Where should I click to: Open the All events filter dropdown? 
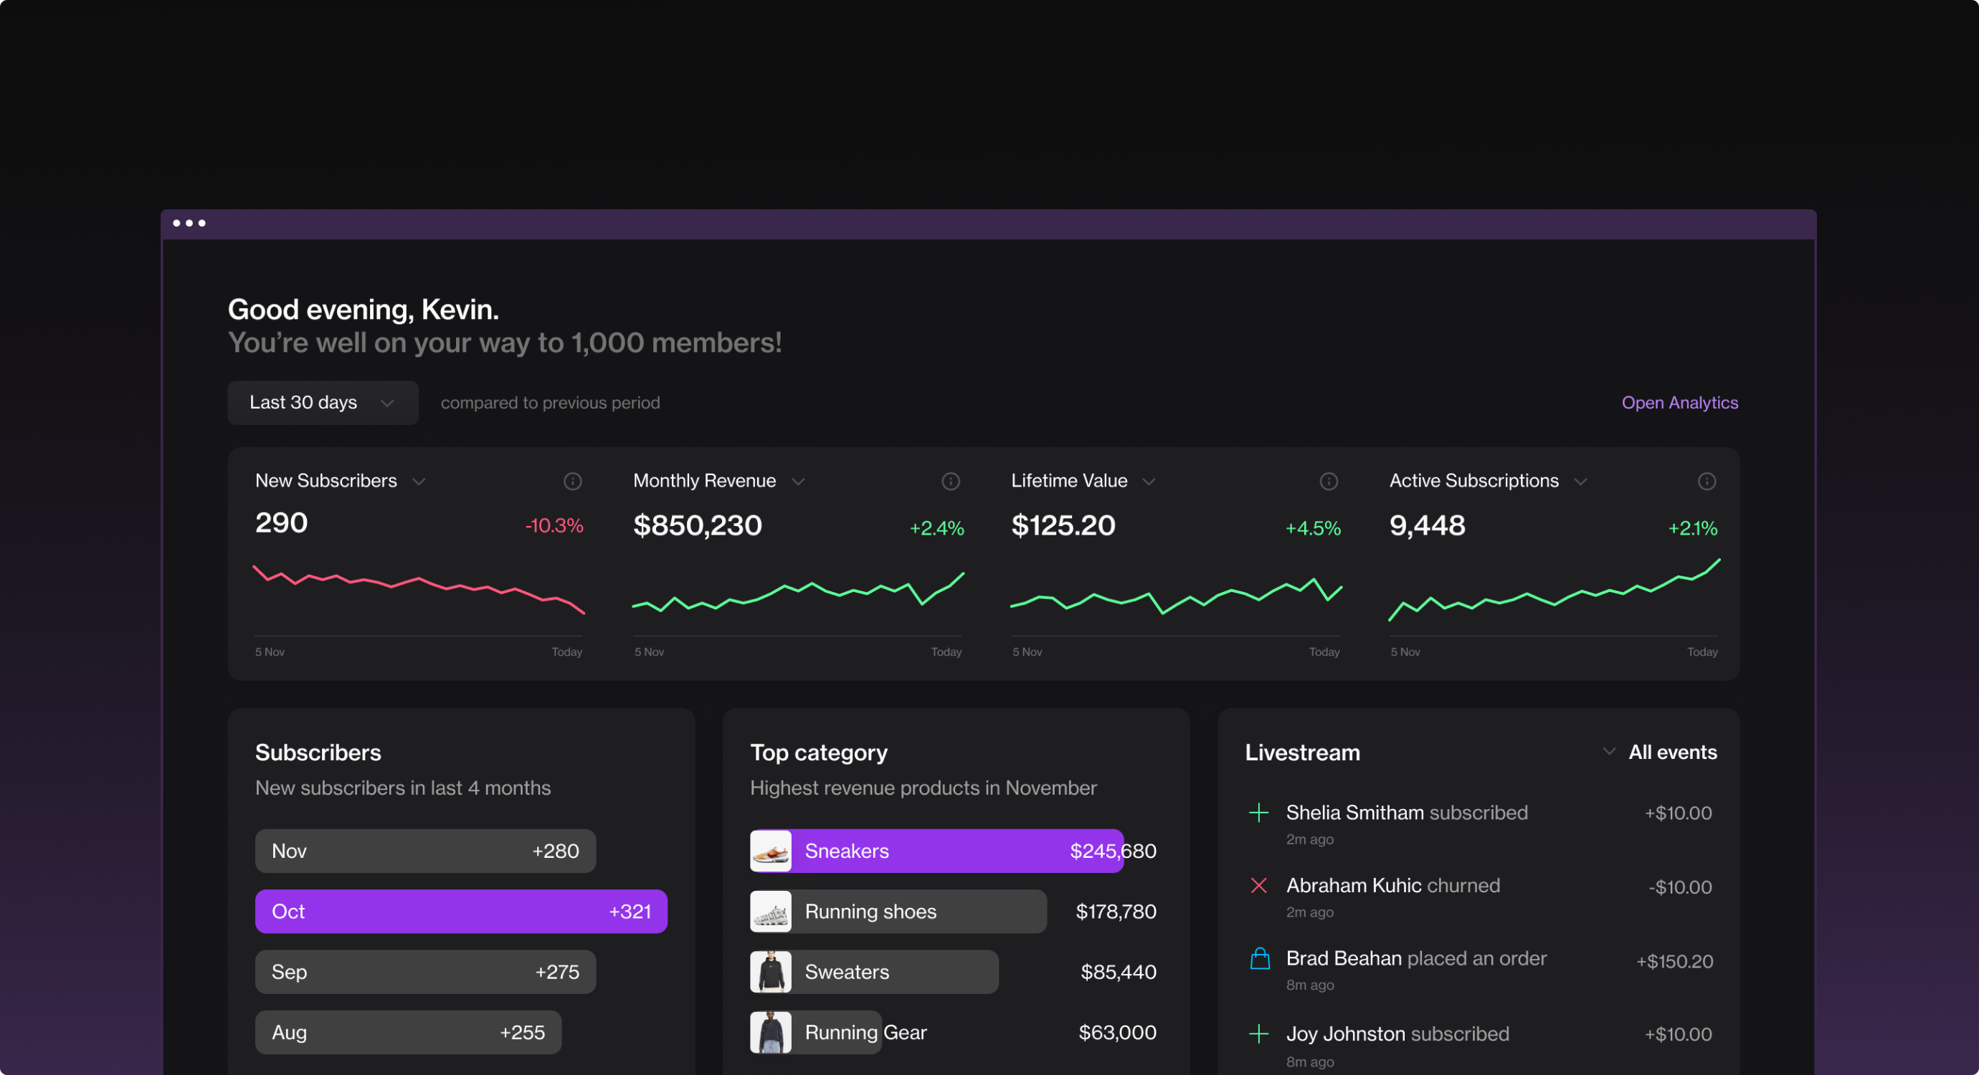pos(1659,752)
